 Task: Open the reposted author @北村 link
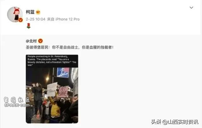[31, 41]
